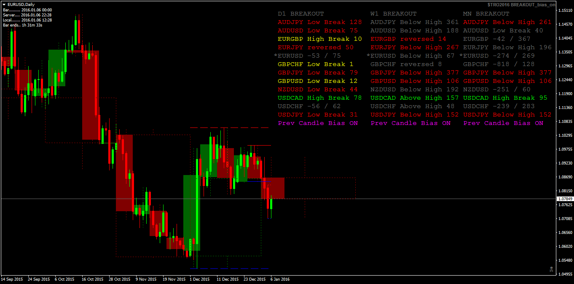
Task: Click the D1 BREAKOUT column header
Action: point(301,14)
